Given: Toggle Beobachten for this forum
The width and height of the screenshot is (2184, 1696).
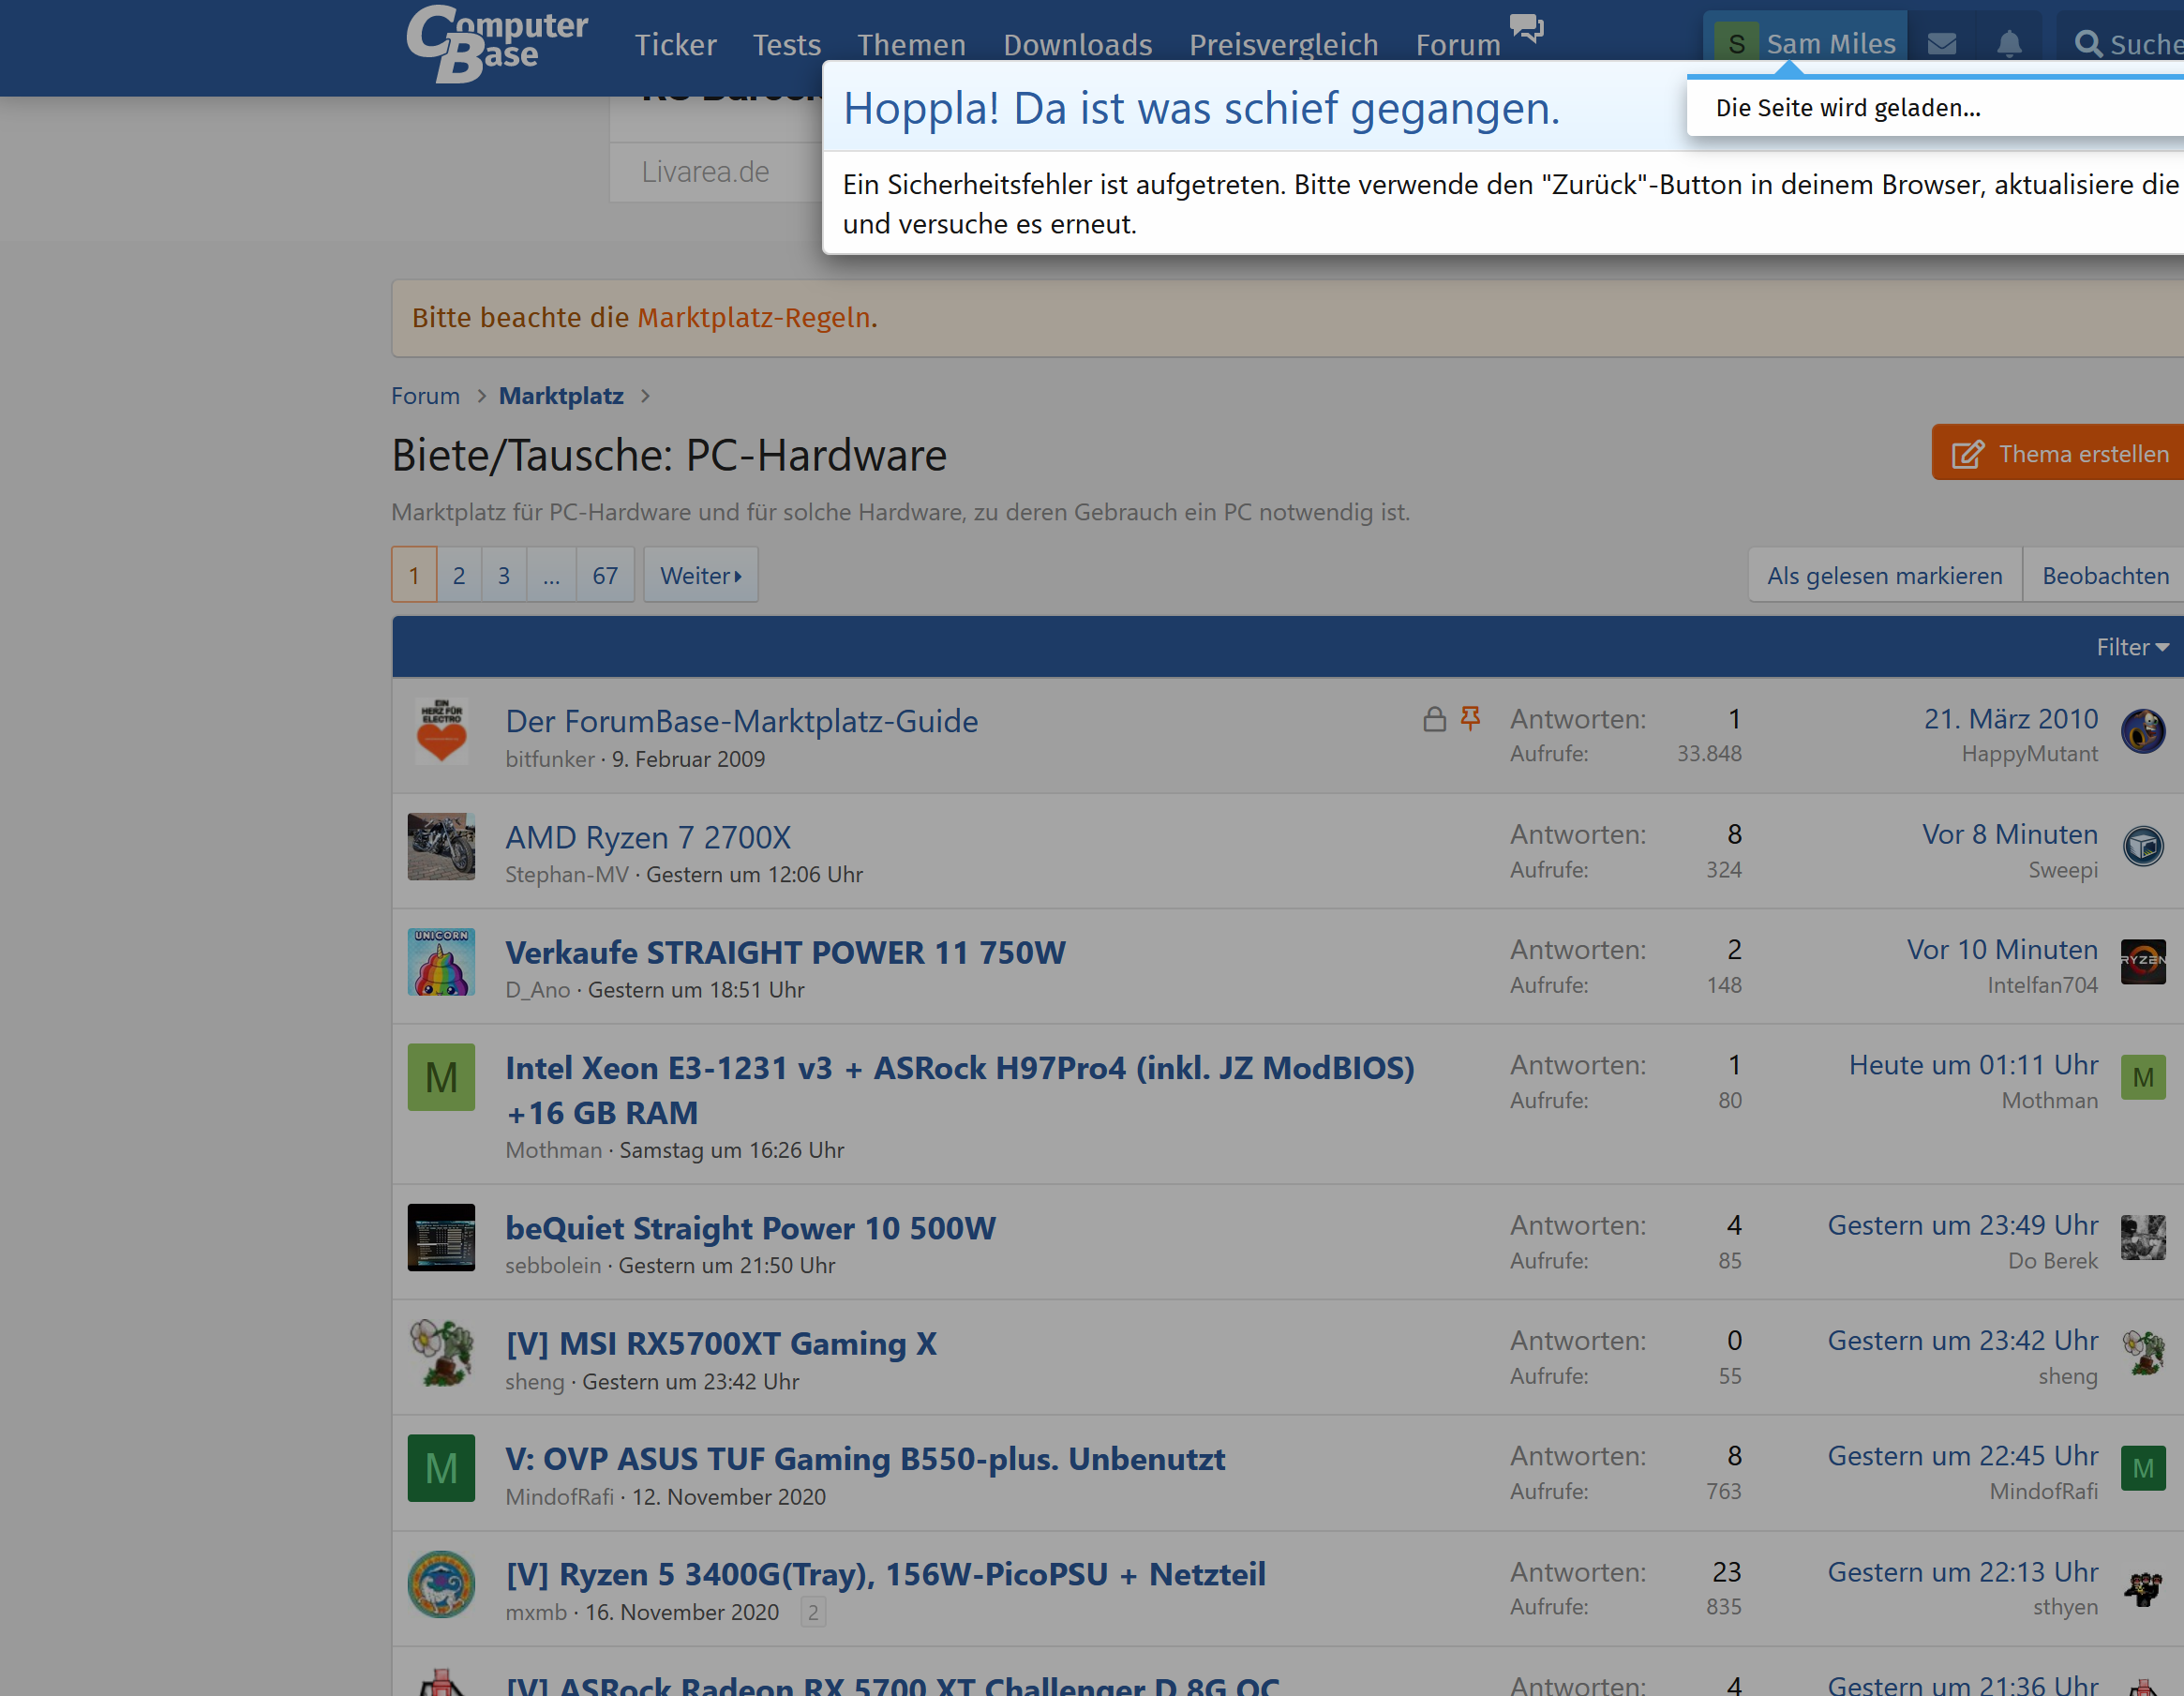Looking at the screenshot, I should click(x=2104, y=575).
